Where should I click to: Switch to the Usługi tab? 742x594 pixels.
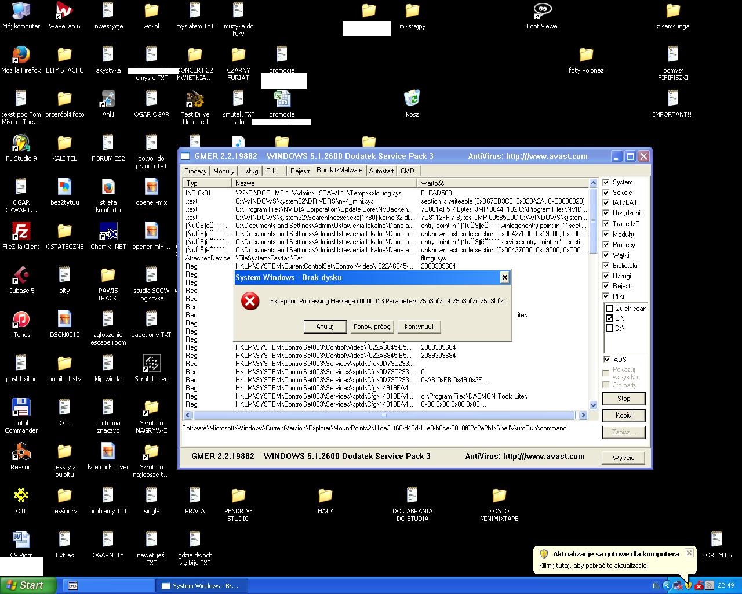[x=250, y=171]
